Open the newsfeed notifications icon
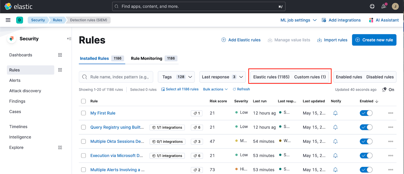This screenshot has width=404, height=174. (384, 6)
